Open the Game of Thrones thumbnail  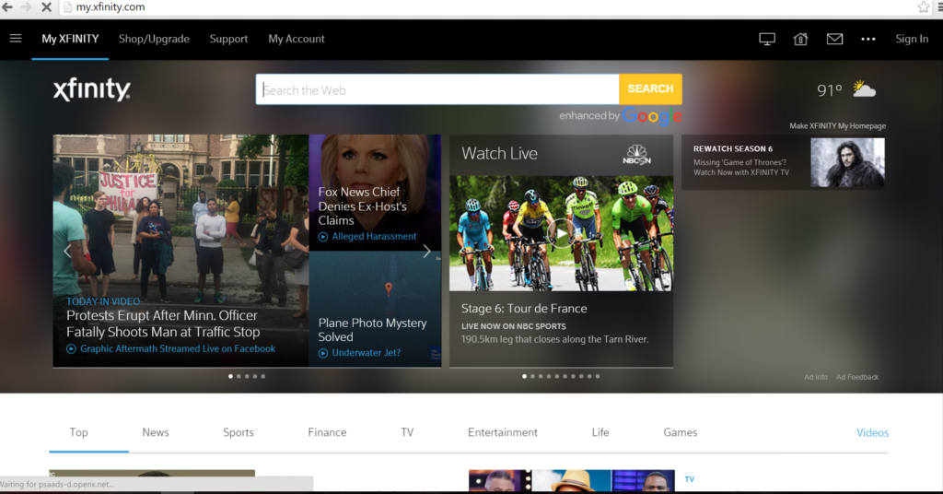[x=847, y=163]
